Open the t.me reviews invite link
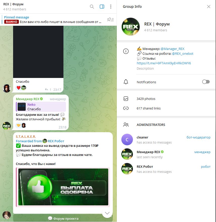Screen dimensions: 216x222 [164, 63]
